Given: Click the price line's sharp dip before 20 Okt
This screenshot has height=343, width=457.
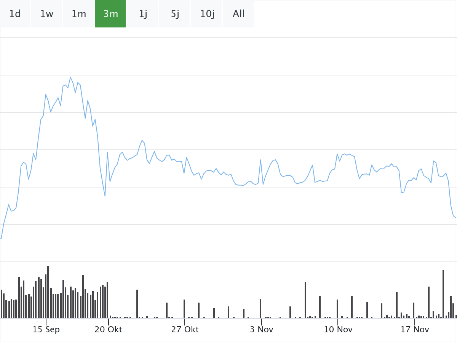Looking at the screenshot, I should [105, 196].
